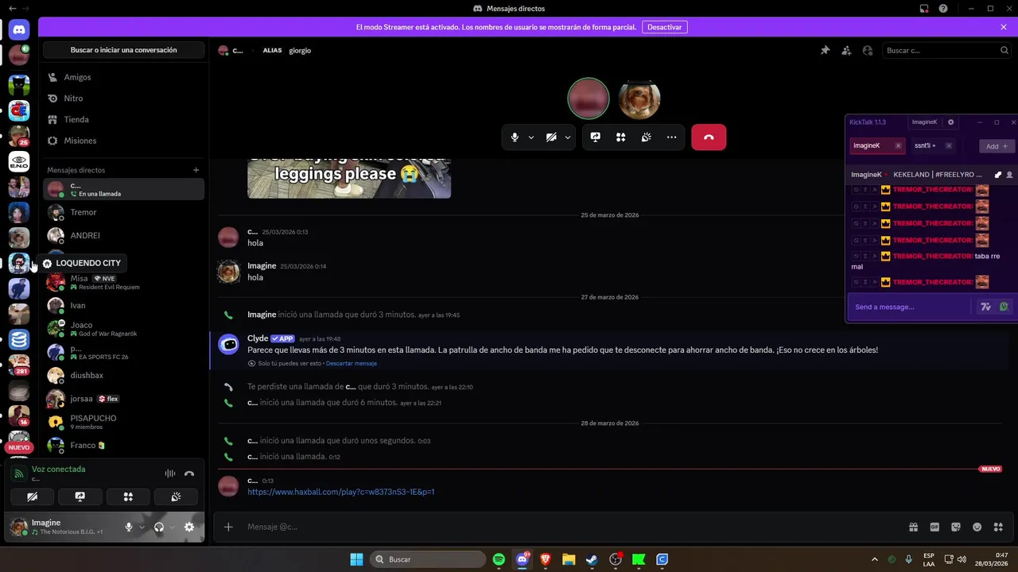Image resolution: width=1018 pixels, height=572 pixels.
Task: Open Buscar o iniciar una conversación
Action: click(123, 50)
